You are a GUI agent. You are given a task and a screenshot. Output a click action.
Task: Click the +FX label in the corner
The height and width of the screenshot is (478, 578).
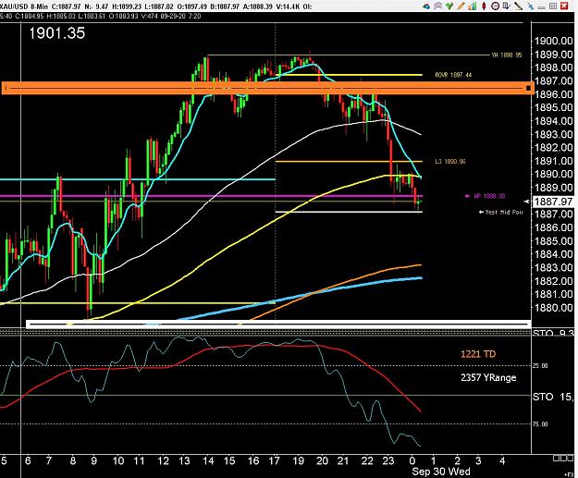click(x=568, y=474)
